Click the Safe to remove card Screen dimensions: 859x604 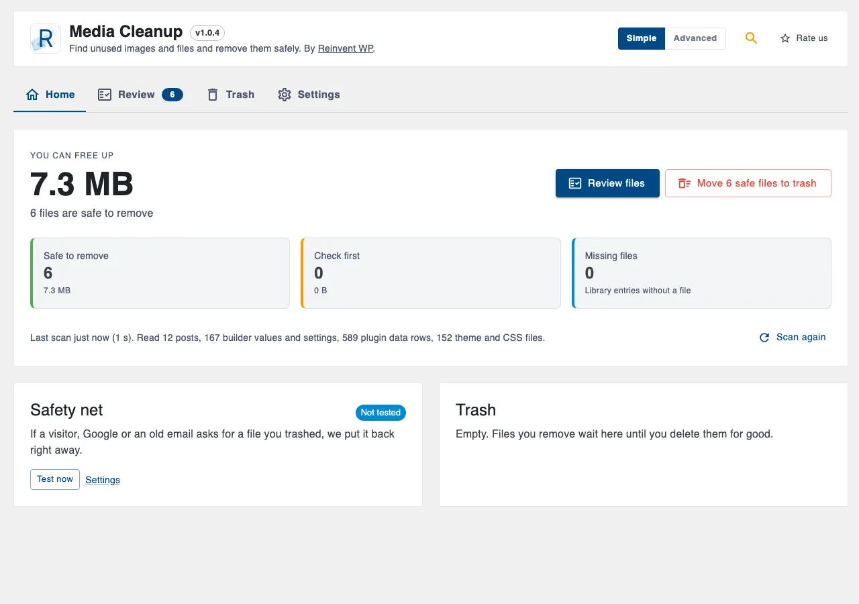pyautogui.click(x=160, y=273)
